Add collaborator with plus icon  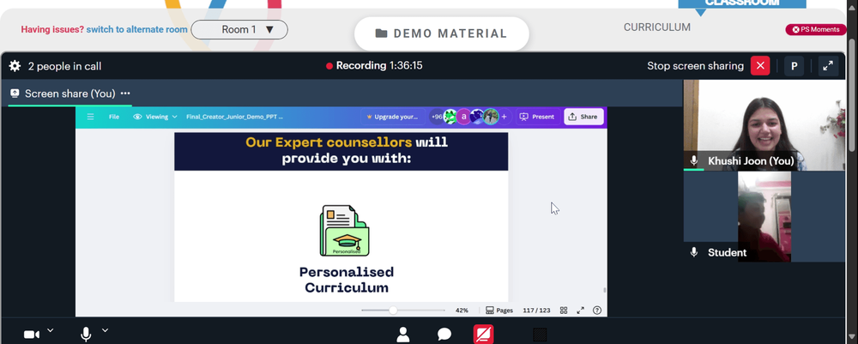(x=504, y=117)
